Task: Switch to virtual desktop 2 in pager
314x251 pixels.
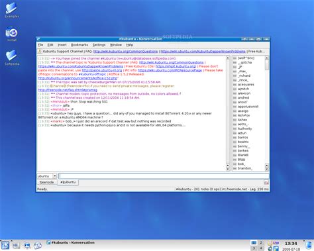Action: 261,243
